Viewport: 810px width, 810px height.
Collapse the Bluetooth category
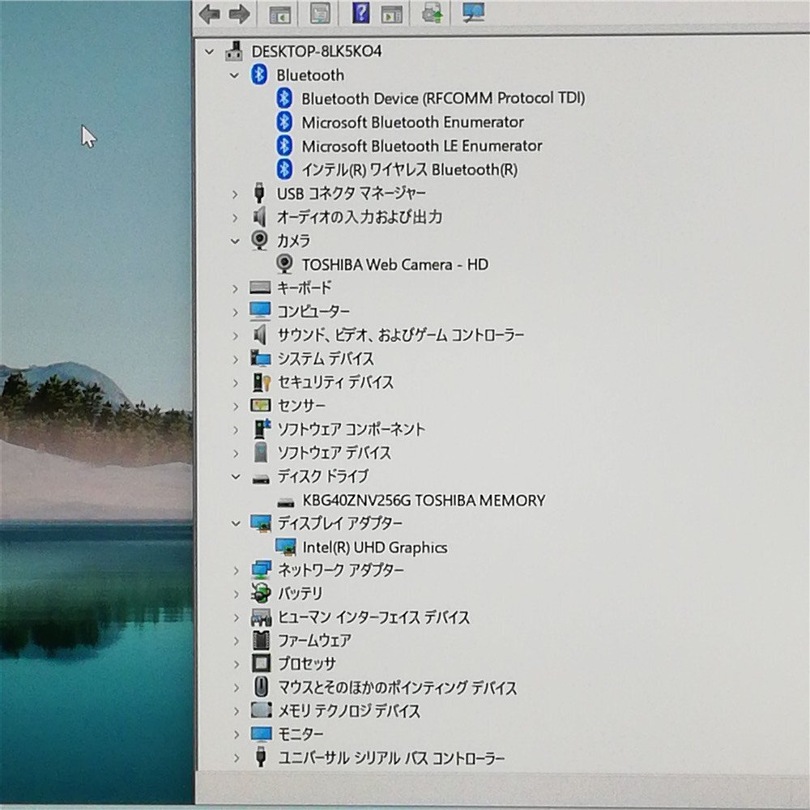[235, 75]
